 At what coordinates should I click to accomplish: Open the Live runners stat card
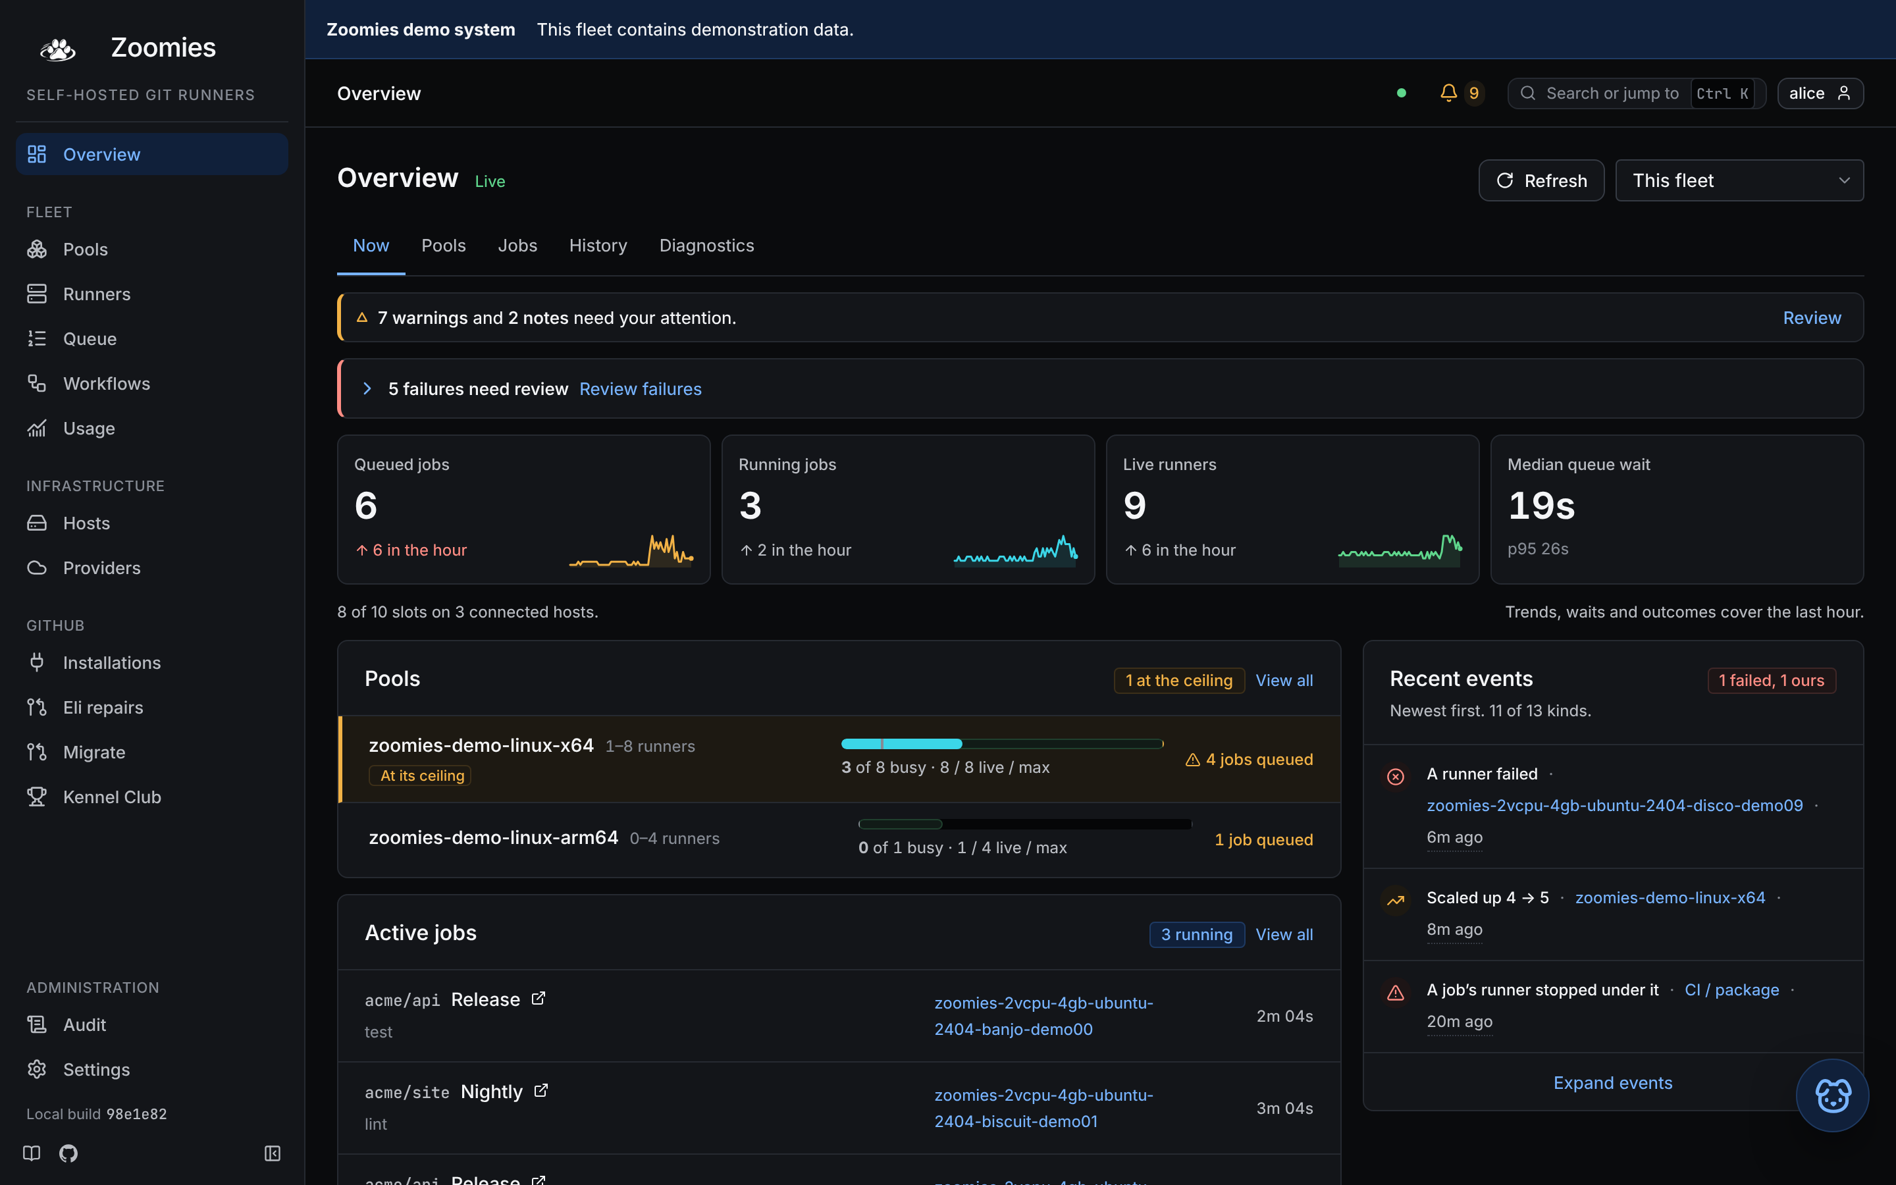[x=1293, y=510]
